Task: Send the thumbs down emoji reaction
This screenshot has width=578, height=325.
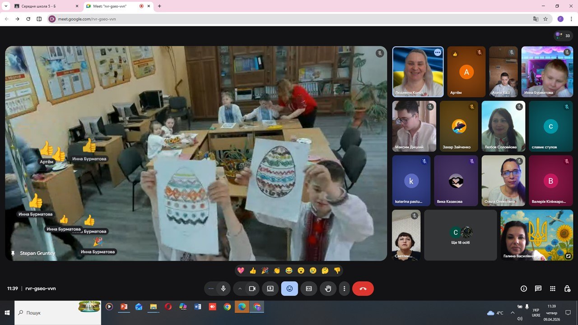Action: (337, 270)
